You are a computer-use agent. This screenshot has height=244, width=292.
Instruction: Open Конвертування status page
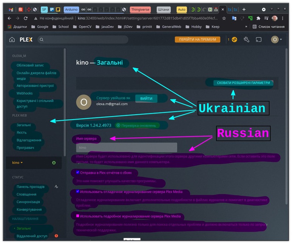[x=29, y=210]
